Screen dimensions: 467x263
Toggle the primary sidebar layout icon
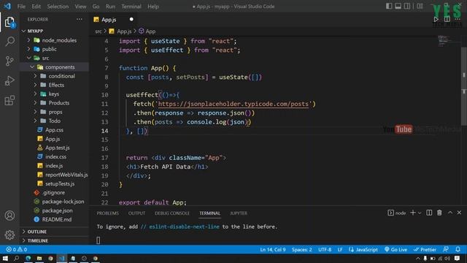tap(389, 7)
